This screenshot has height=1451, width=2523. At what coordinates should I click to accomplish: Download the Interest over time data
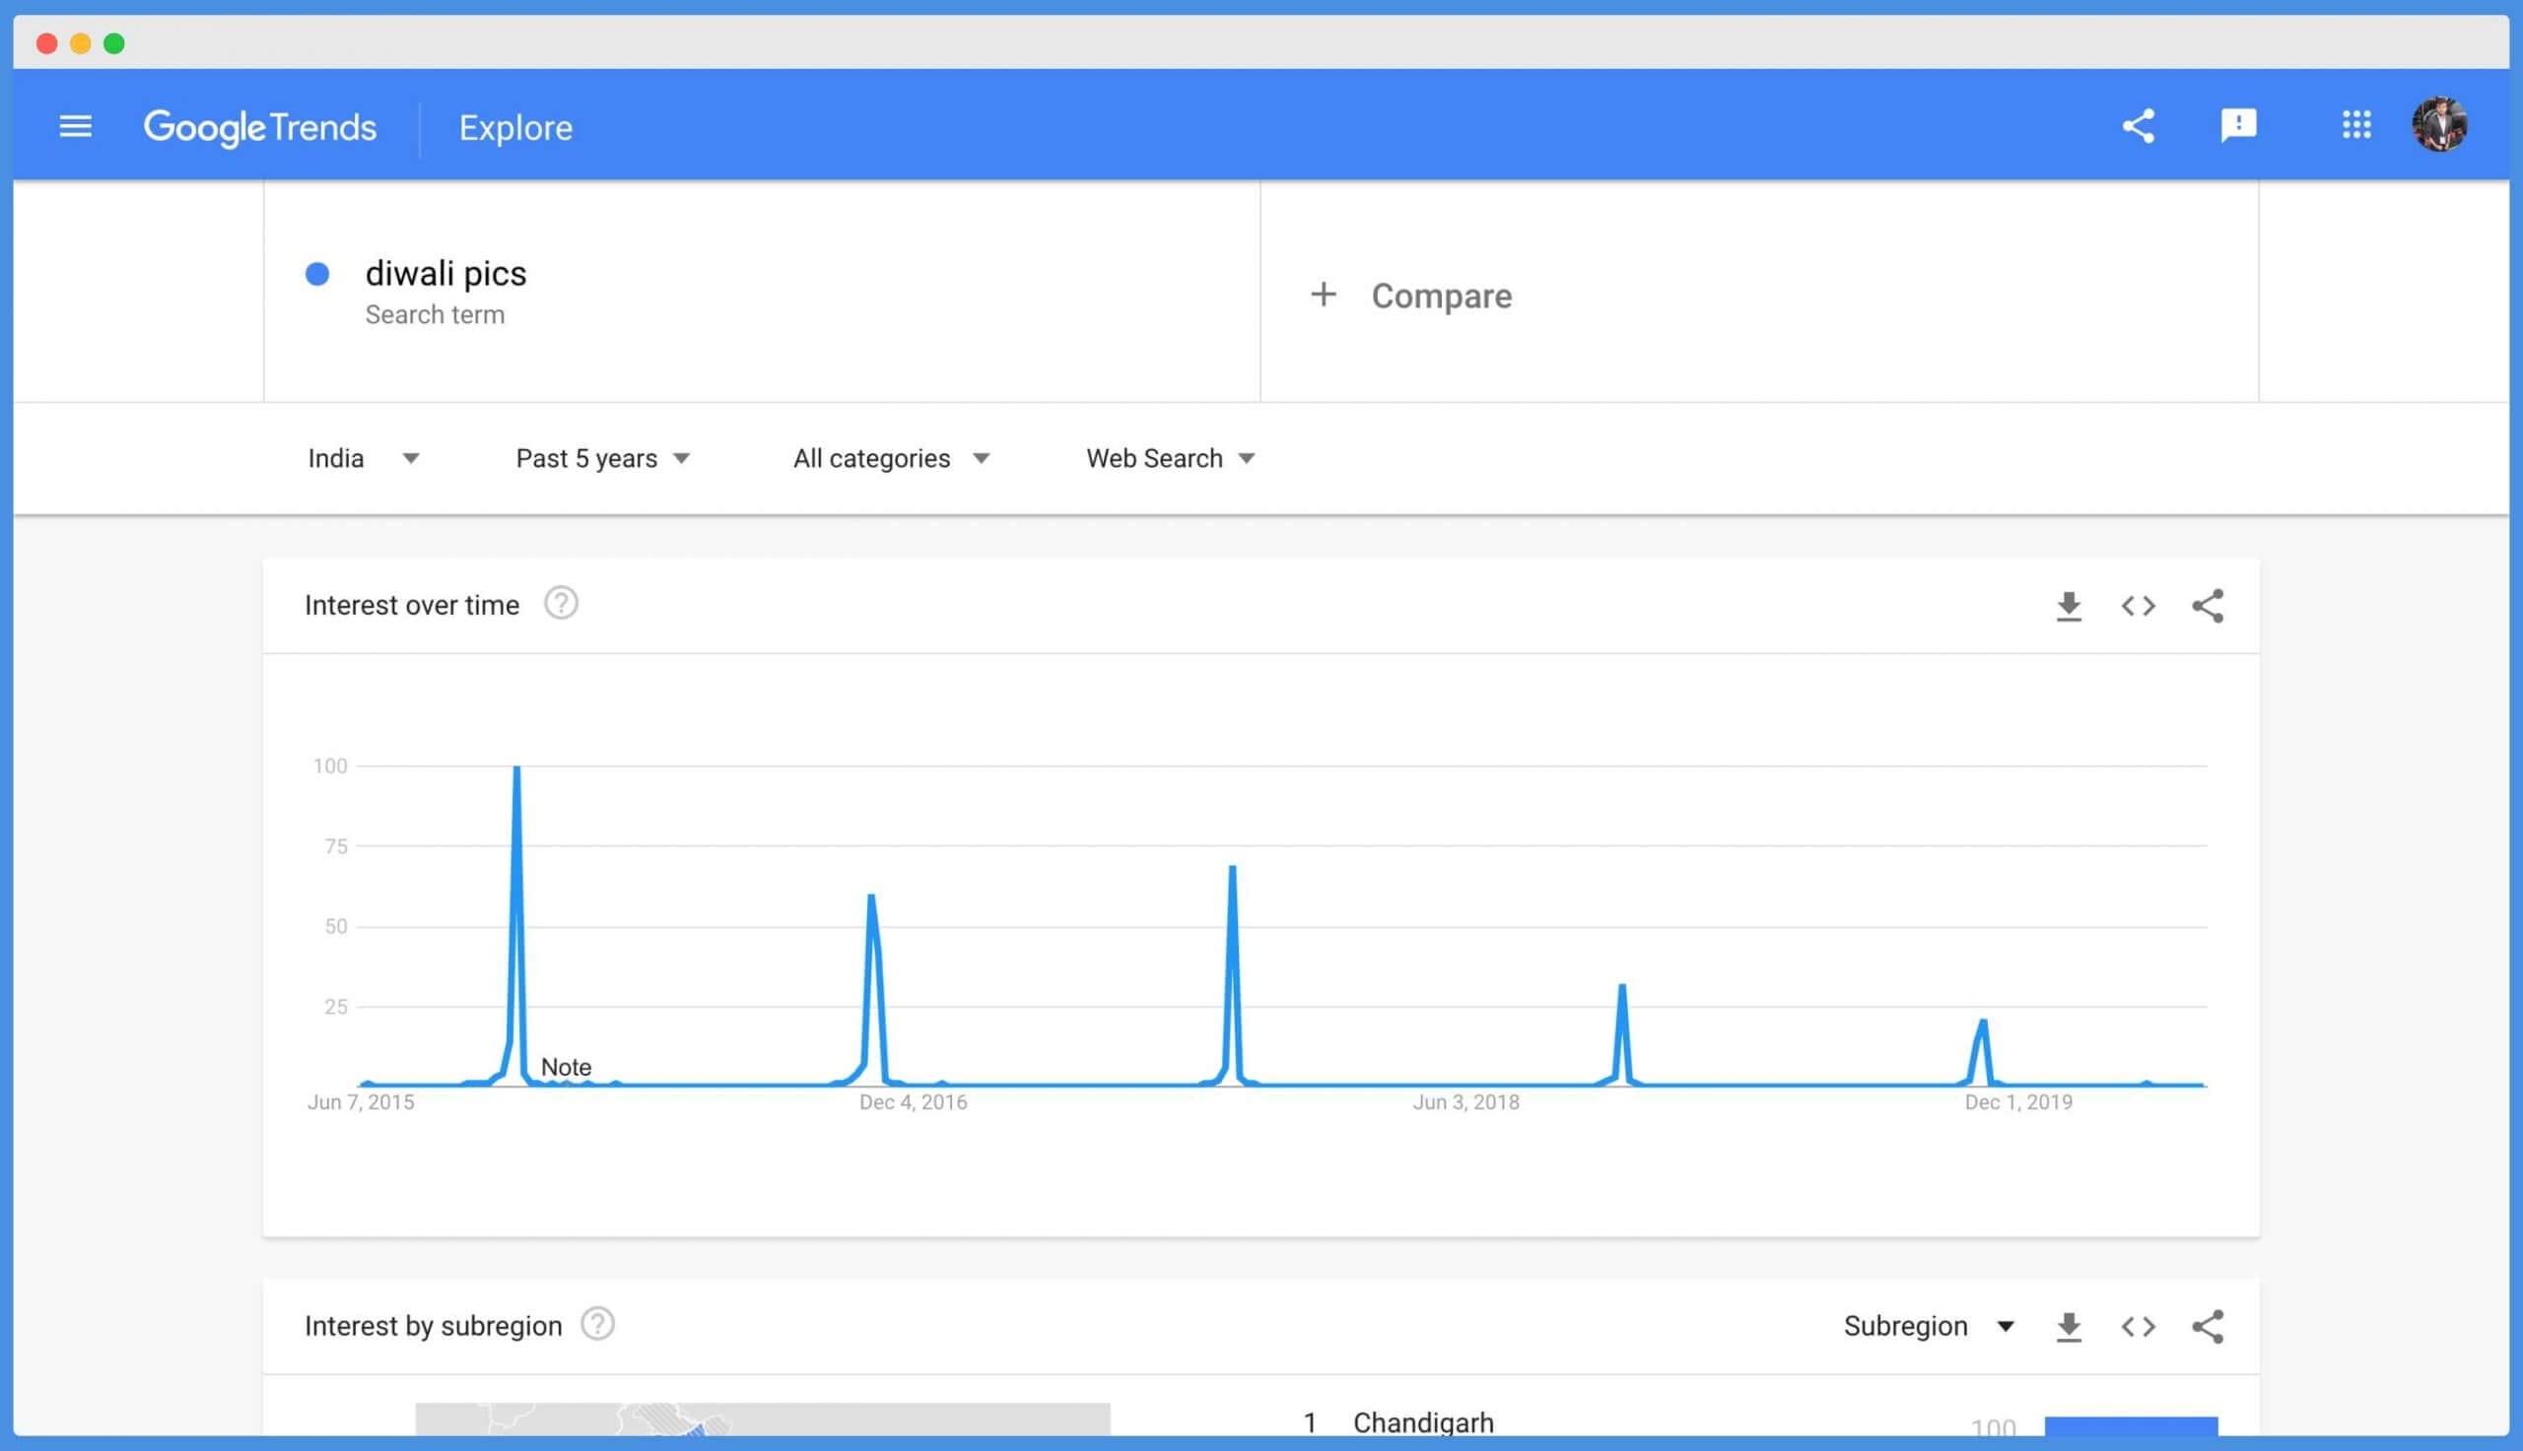coord(2069,605)
